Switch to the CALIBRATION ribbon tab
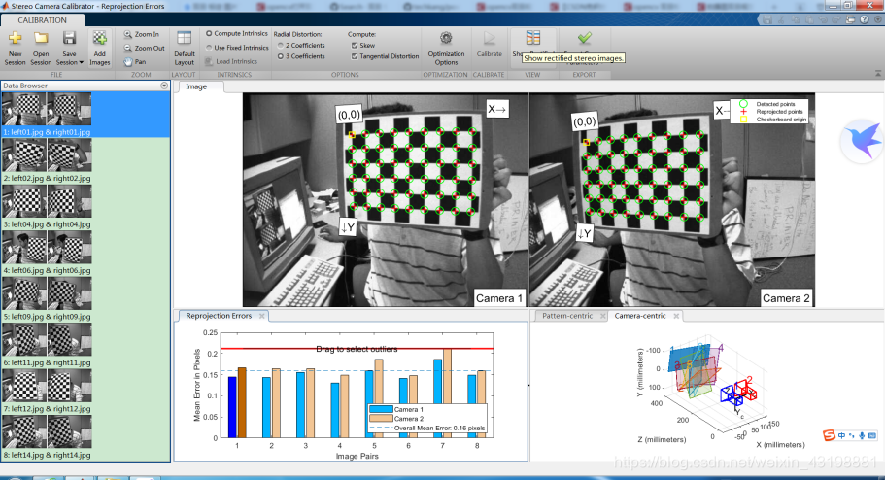The width and height of the screenshot is (885, 480). pyautogui.click(x=43, y=20)
